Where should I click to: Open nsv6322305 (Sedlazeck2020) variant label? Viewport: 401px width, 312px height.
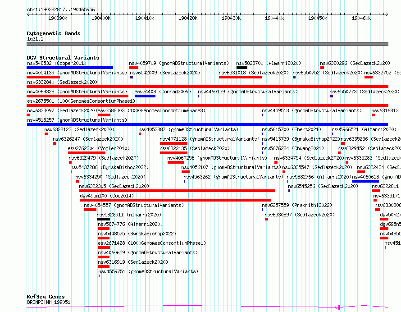click(x=114, y=186)
